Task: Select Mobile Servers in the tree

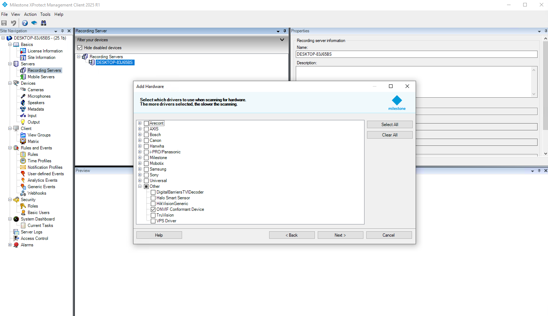Action: coord(41,77)
